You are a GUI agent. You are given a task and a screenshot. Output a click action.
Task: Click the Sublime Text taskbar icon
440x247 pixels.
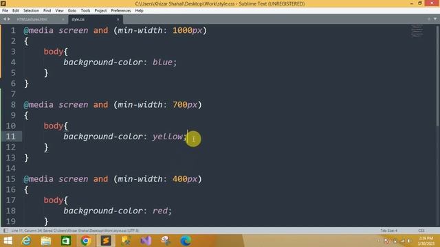coord(106,241)
